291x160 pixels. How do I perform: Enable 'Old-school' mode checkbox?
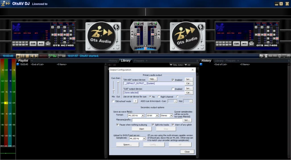tap(113, 101)
